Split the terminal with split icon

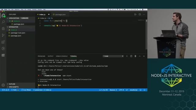[x=131, y=56]
